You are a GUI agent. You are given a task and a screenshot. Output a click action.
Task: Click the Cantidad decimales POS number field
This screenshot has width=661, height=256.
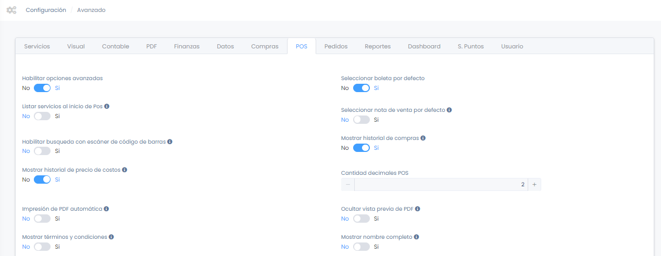[441, 185]
